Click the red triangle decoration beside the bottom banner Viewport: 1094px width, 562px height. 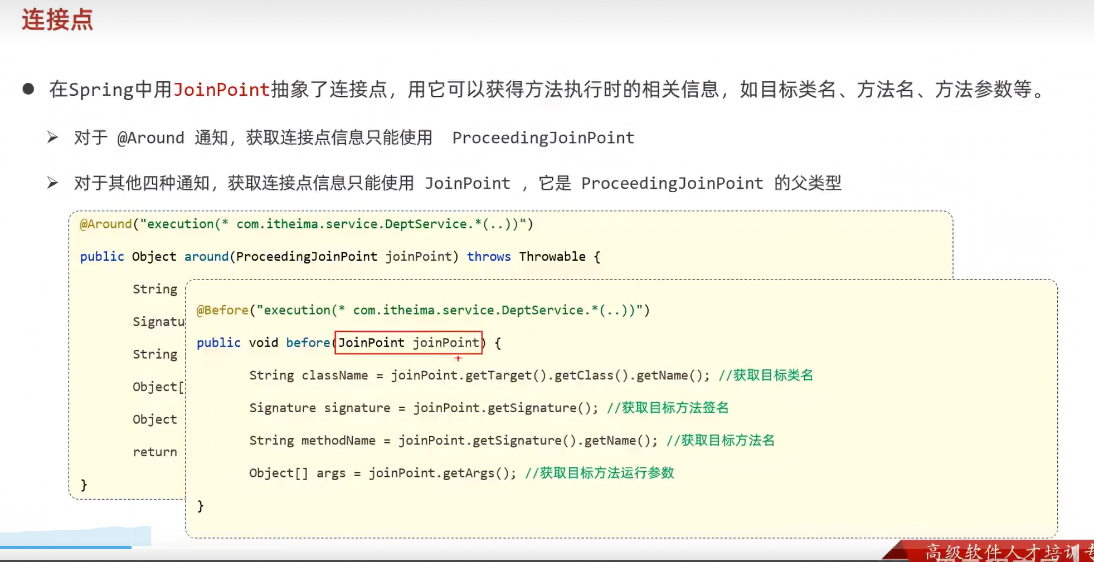897,551
